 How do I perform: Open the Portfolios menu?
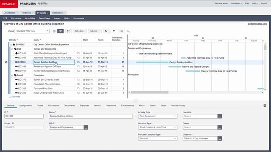pos(27,13)
